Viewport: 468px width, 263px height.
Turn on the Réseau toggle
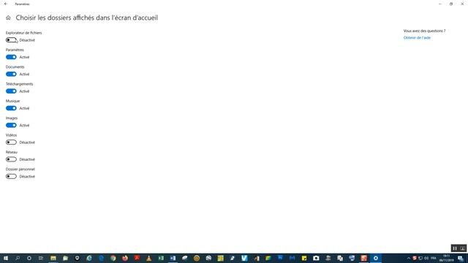pos(11,159)
